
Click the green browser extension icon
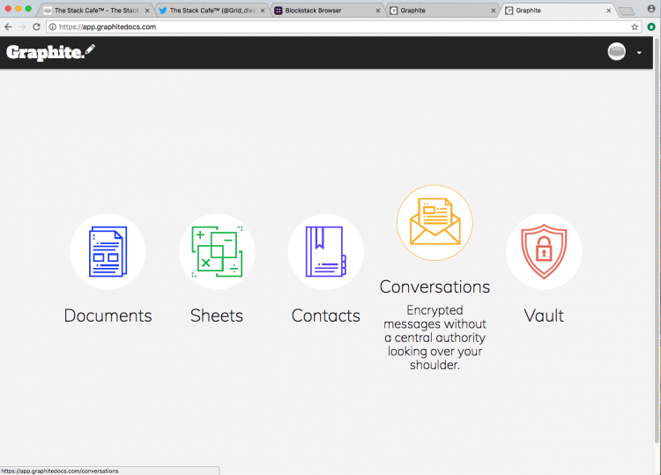(651, 27)
